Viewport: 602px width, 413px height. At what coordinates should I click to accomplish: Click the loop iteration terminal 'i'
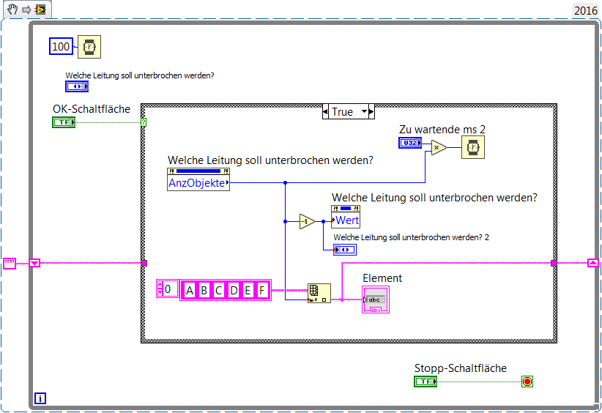tap(40, 398)
